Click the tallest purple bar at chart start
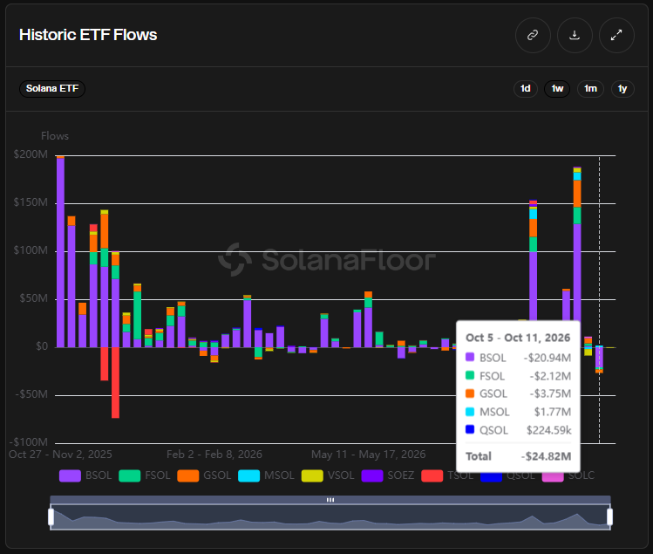Screen dimensions: 653x554 pos(60,253)
